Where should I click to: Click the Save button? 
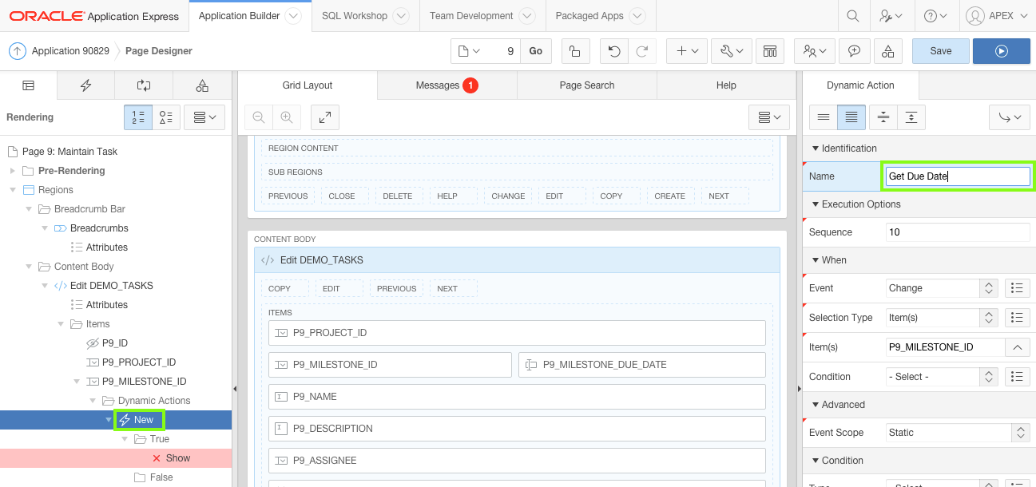tap(940, 51)
